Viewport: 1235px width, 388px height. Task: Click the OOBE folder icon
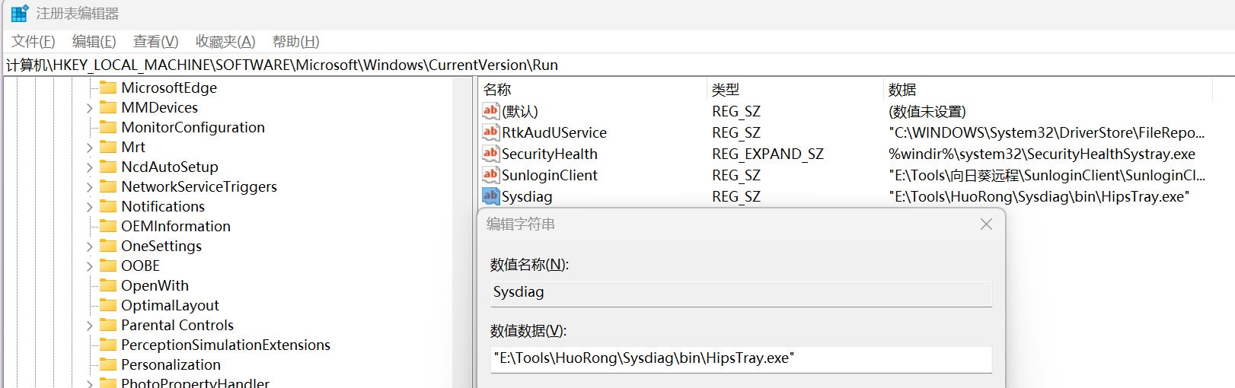tap(108, 266)
